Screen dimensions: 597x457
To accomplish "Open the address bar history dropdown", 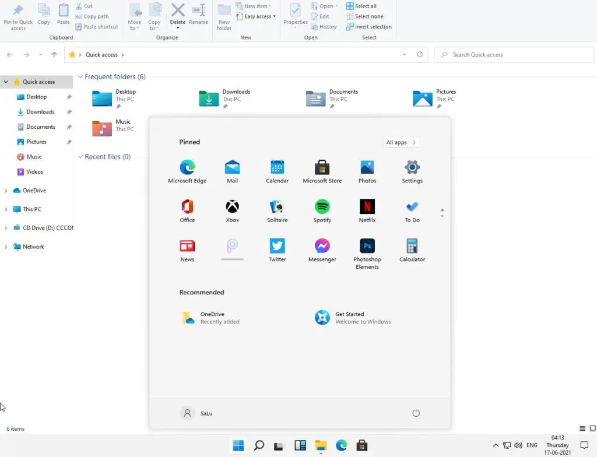I will point(405,54).
